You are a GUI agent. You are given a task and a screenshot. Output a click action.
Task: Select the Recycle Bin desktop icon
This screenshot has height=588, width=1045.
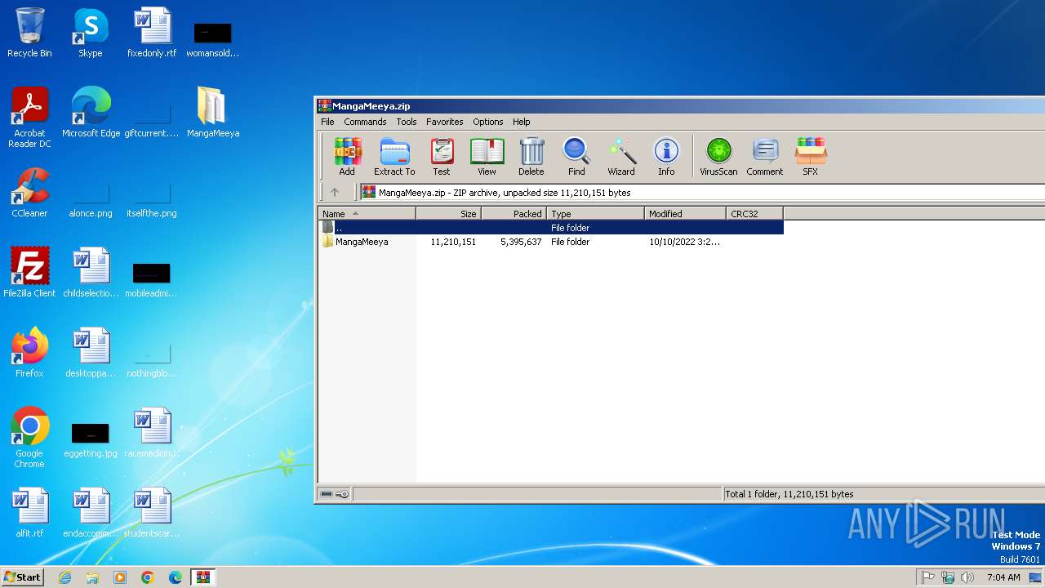(x=29, y=33)
